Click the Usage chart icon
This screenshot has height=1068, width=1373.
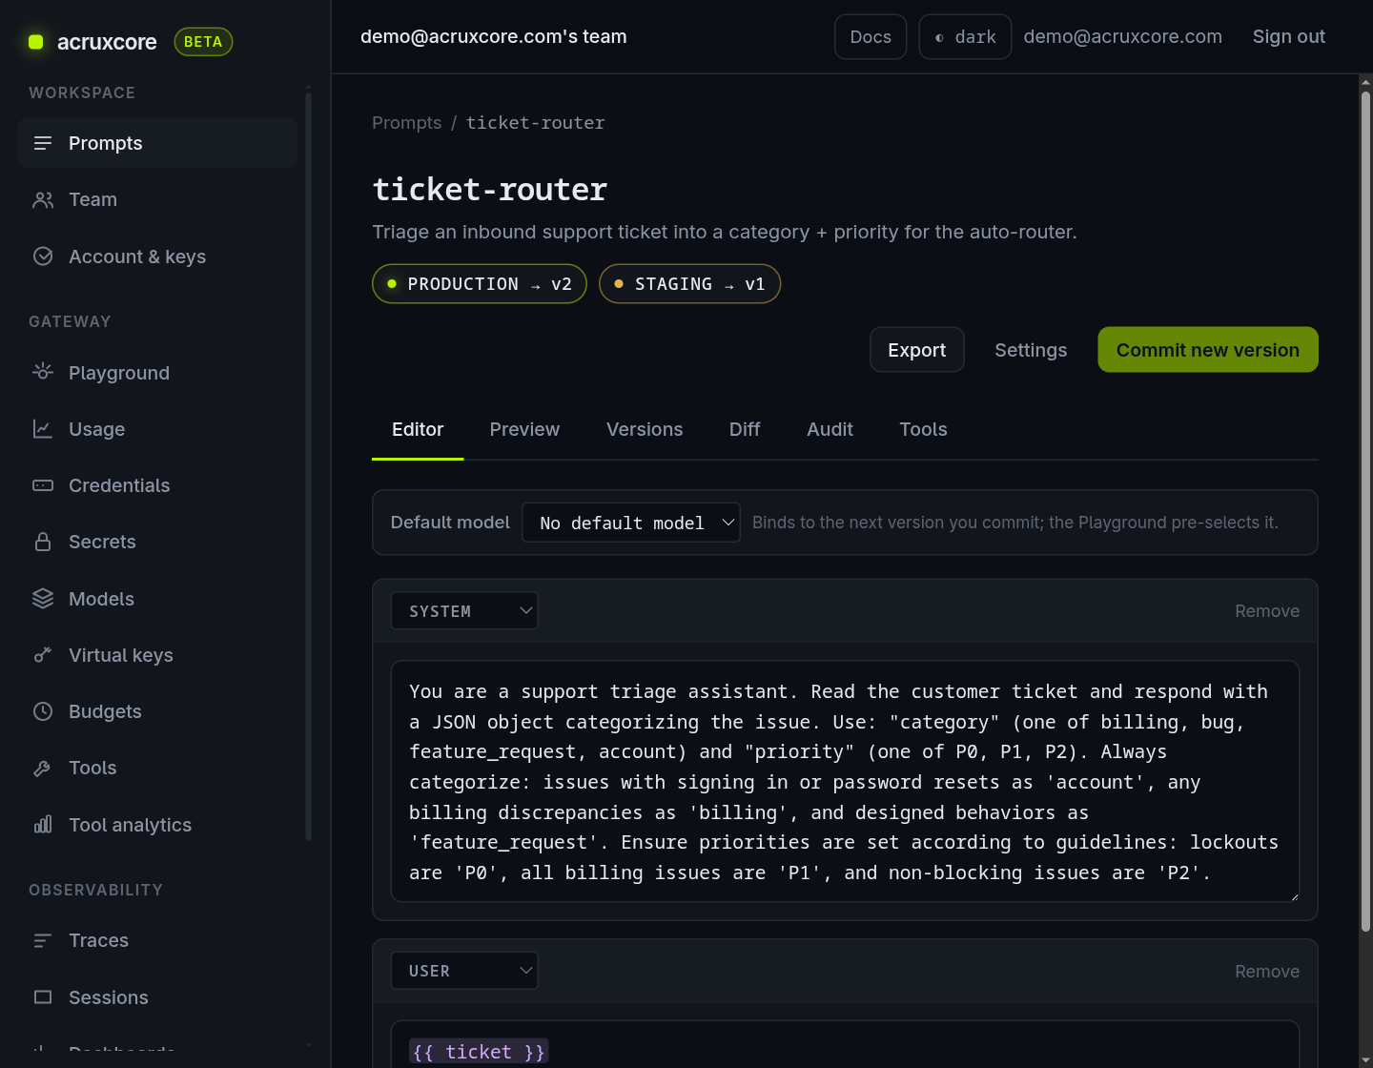43,429
